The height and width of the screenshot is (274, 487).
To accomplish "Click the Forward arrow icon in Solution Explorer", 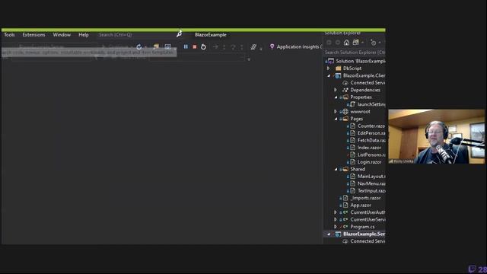I will 338,43.
